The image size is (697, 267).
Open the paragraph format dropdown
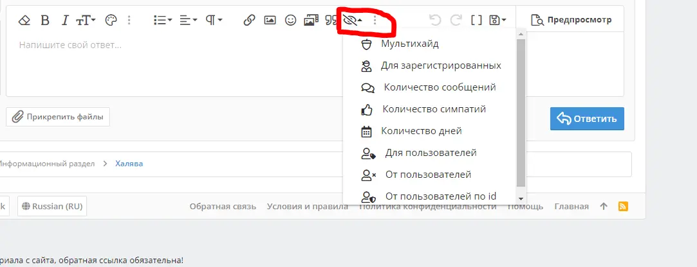(214, 20)
